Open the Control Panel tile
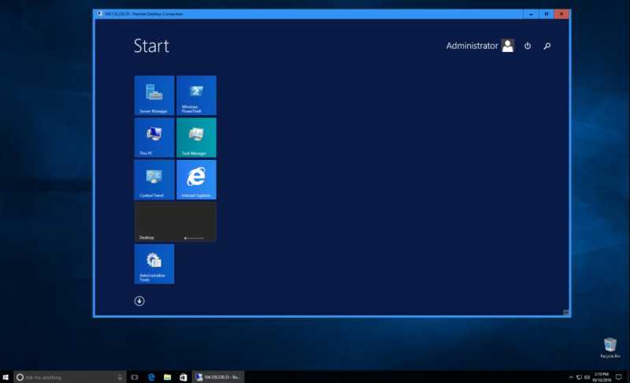 (x=154, y=180)
